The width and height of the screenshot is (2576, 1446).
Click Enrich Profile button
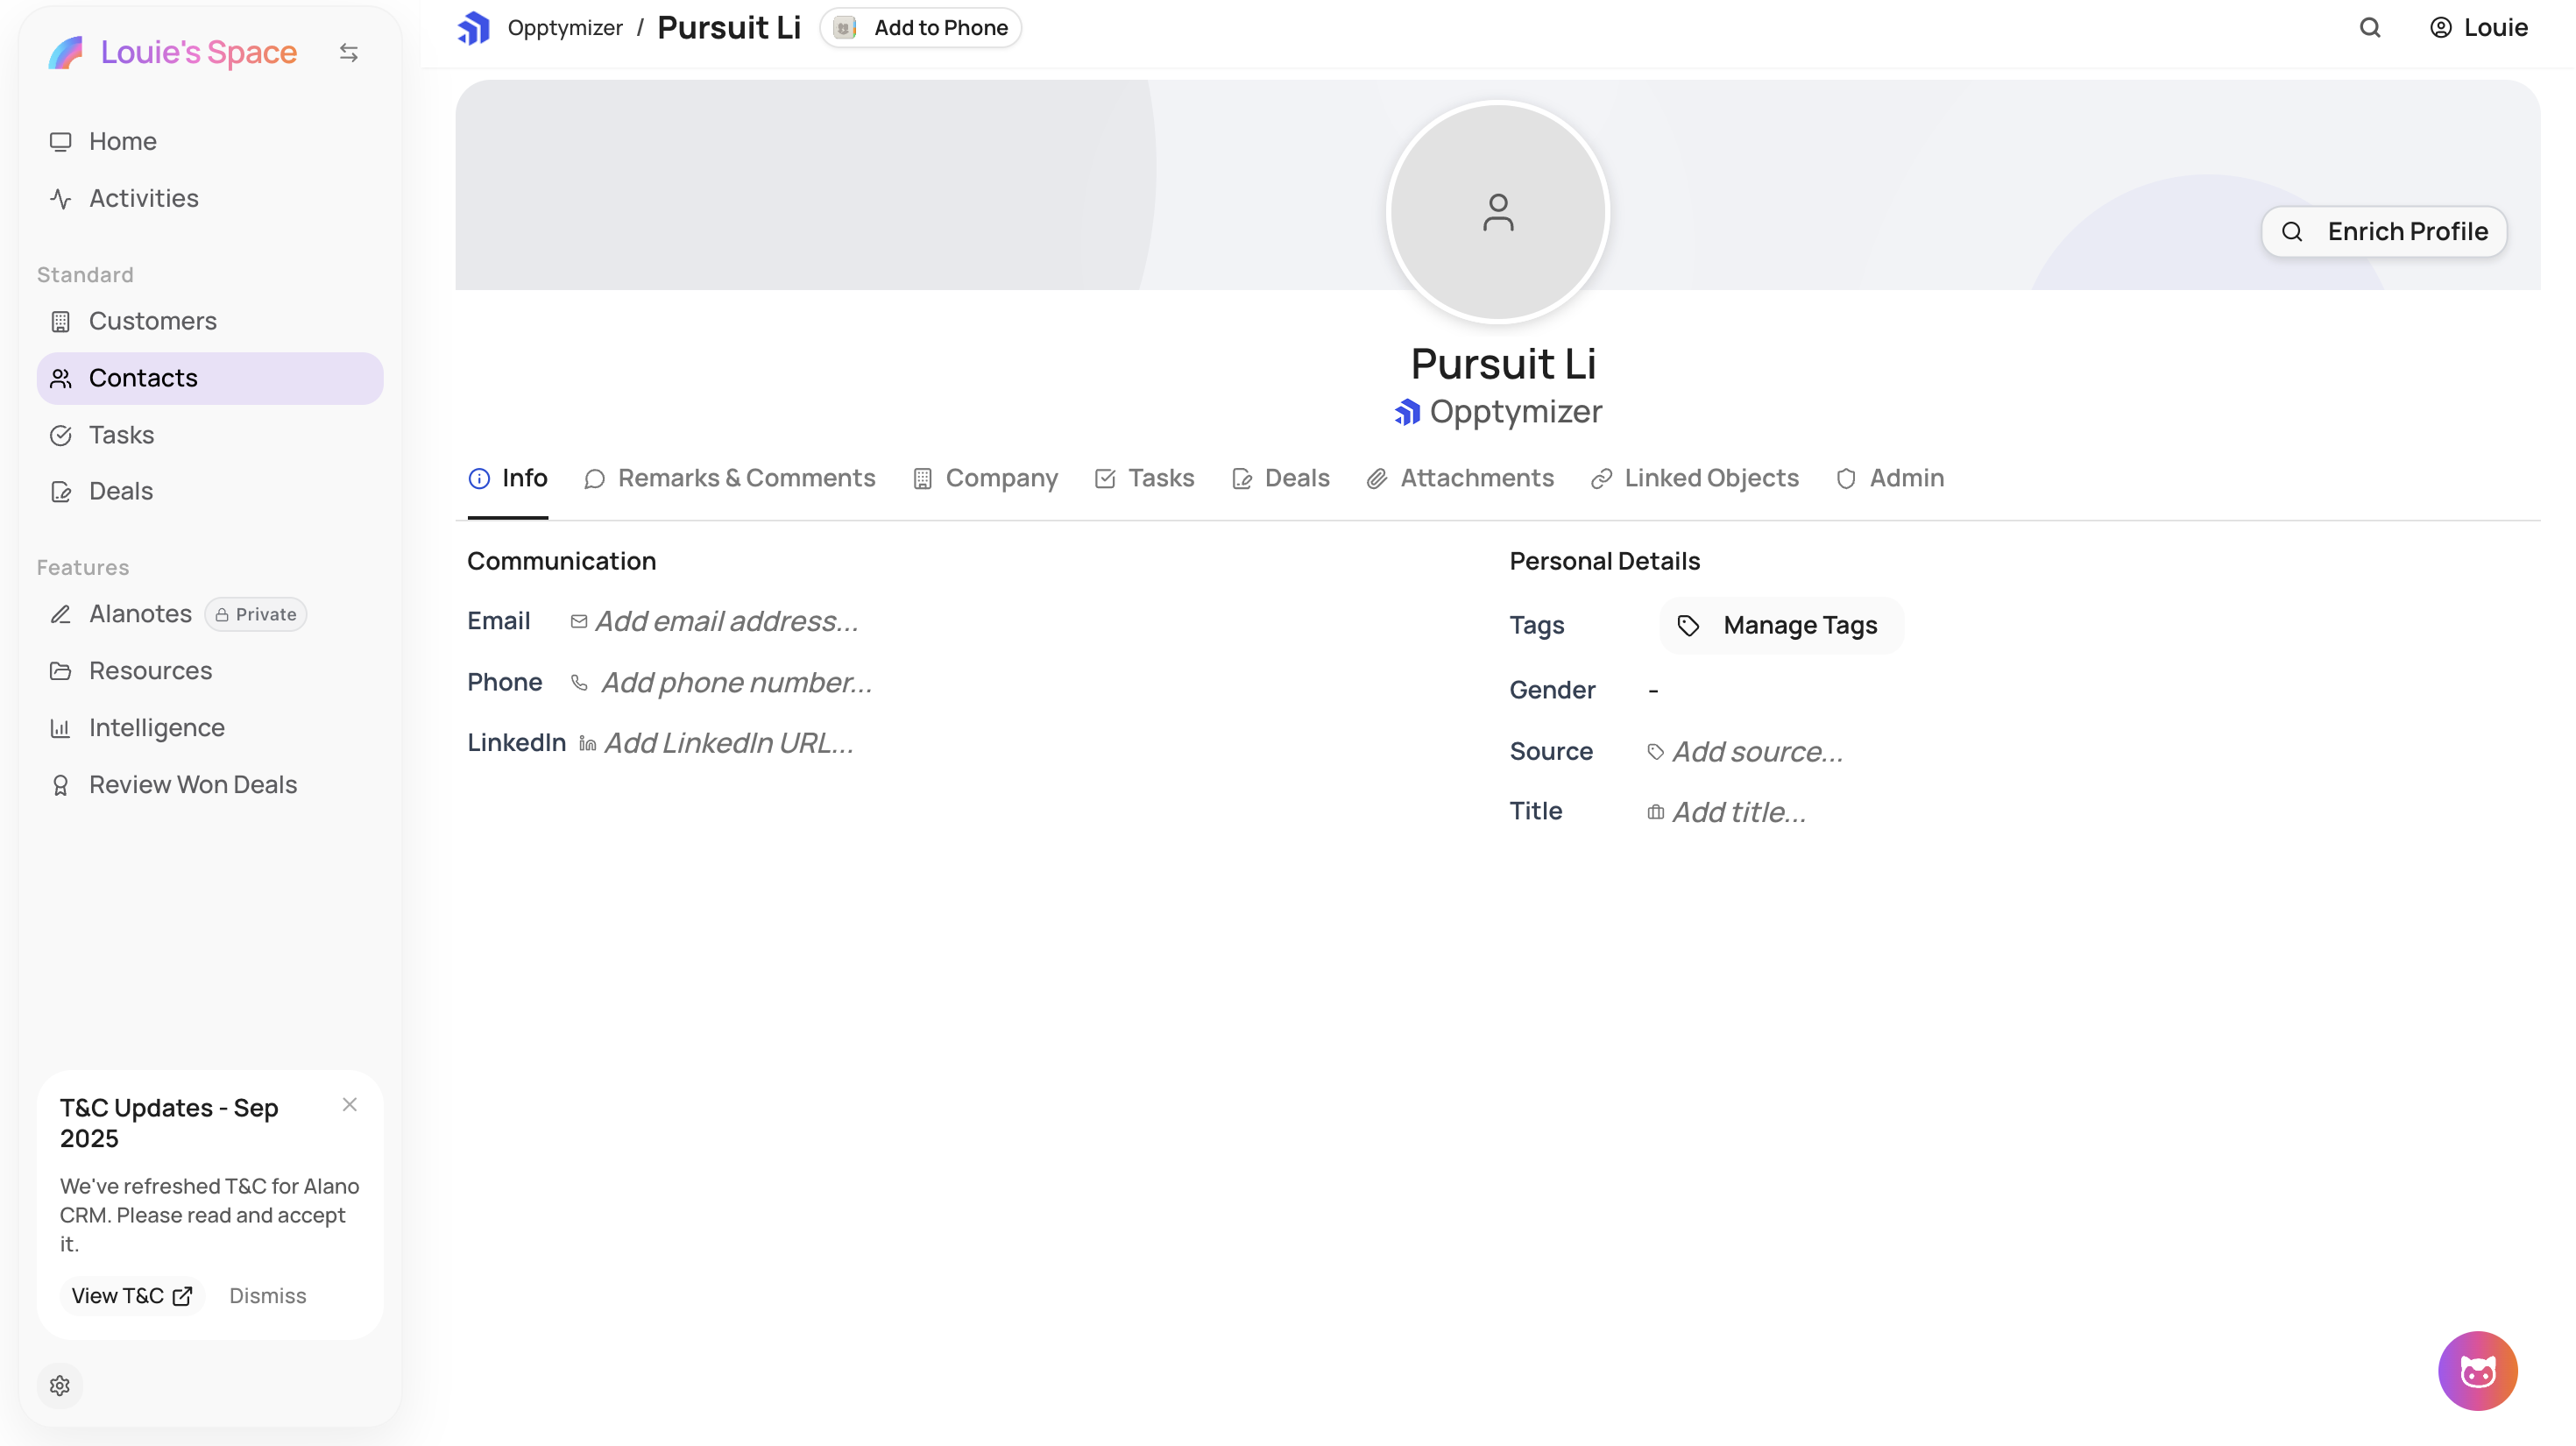point(2384,232)
